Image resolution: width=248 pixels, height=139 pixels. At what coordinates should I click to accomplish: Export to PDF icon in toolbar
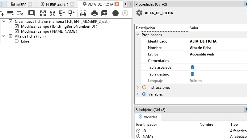pos(104,13)
